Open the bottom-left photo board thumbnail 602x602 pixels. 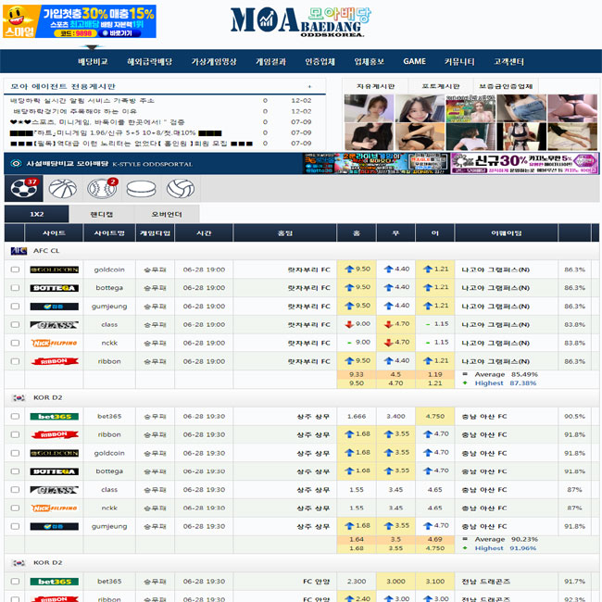[x=369, y=137]
